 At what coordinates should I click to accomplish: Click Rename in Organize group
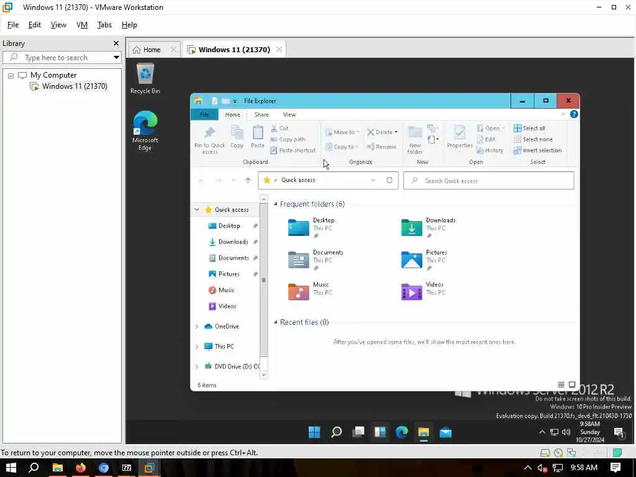pos(382,147)
